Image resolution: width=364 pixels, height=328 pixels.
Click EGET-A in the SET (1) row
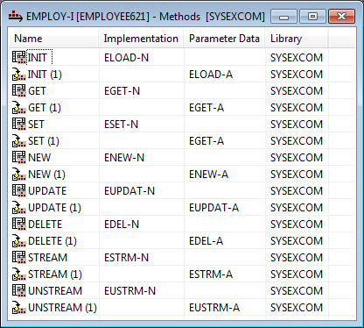pos(206,141)
